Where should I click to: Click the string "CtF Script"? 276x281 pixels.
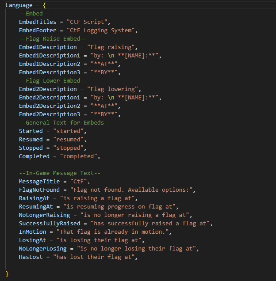(x=87, y=22)
